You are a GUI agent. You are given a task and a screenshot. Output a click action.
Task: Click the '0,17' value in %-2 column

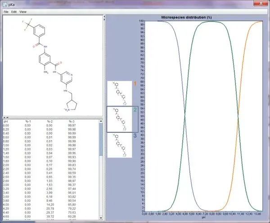pyautogui.click(x=49, y=165)
